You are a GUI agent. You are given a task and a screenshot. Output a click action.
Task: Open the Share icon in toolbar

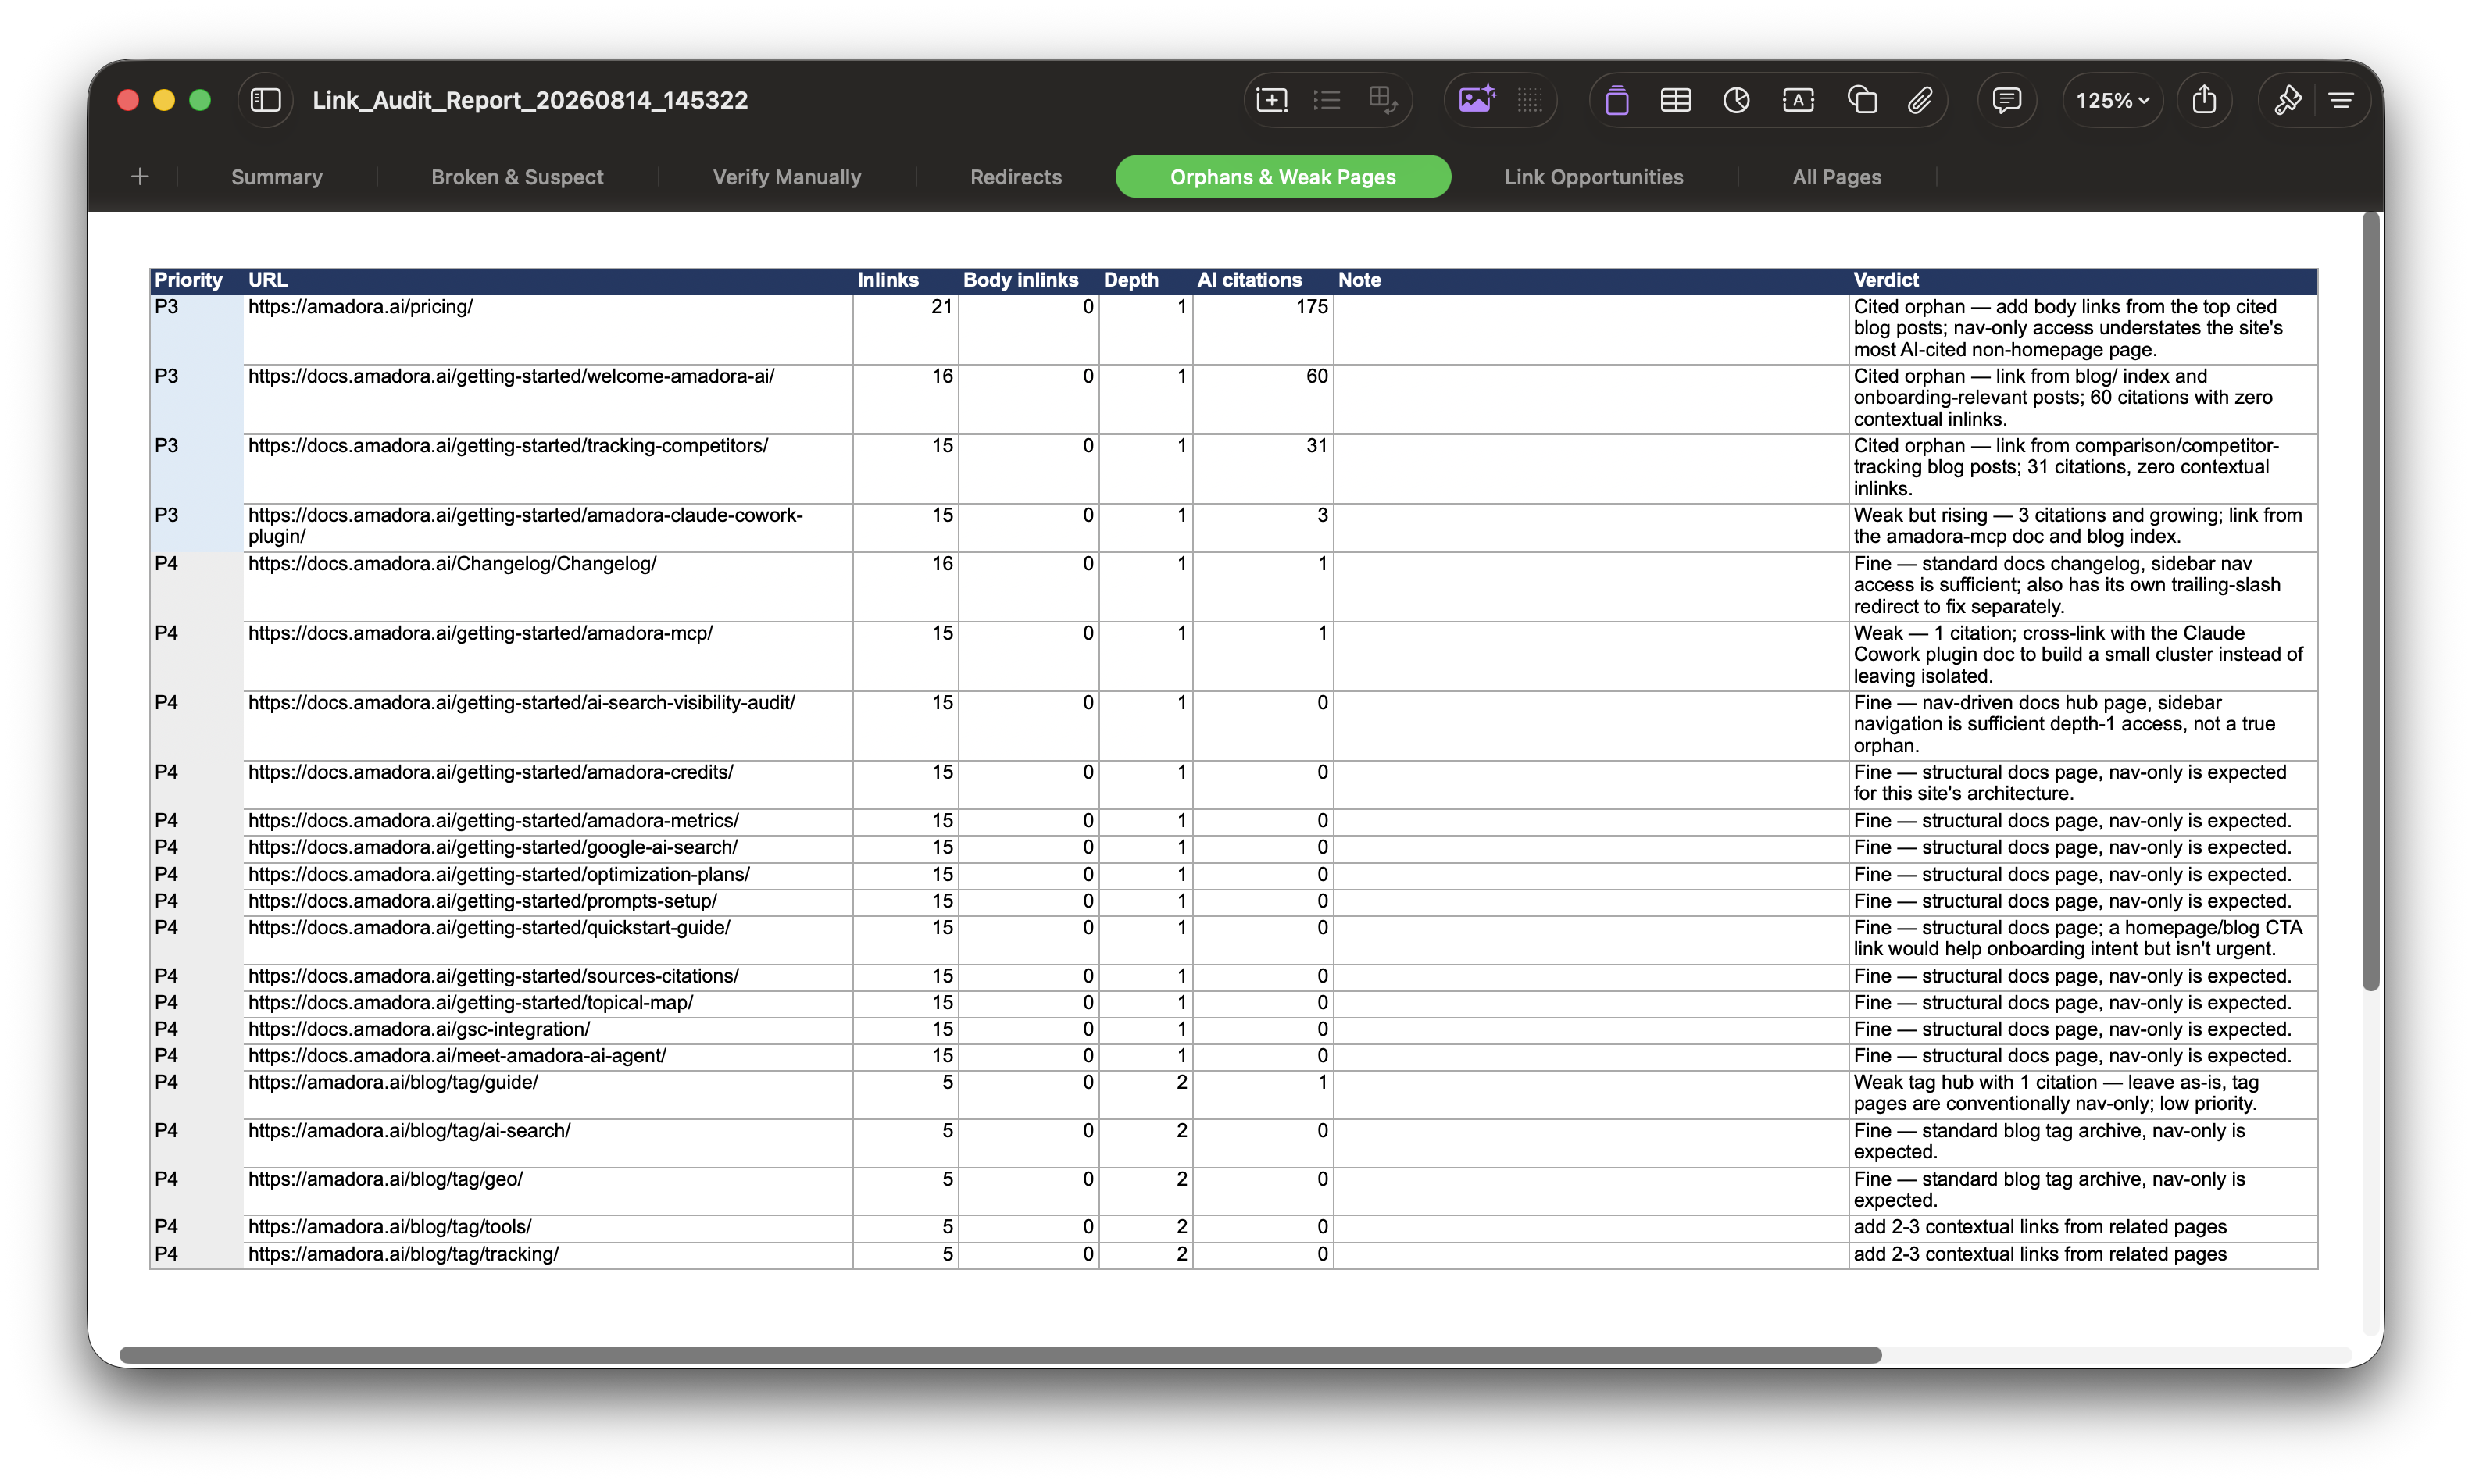[x=2204, y=100]
